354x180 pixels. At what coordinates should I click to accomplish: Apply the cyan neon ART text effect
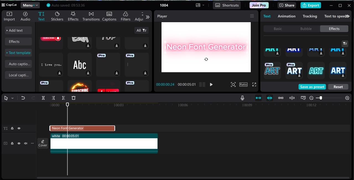tap(316, 71)
